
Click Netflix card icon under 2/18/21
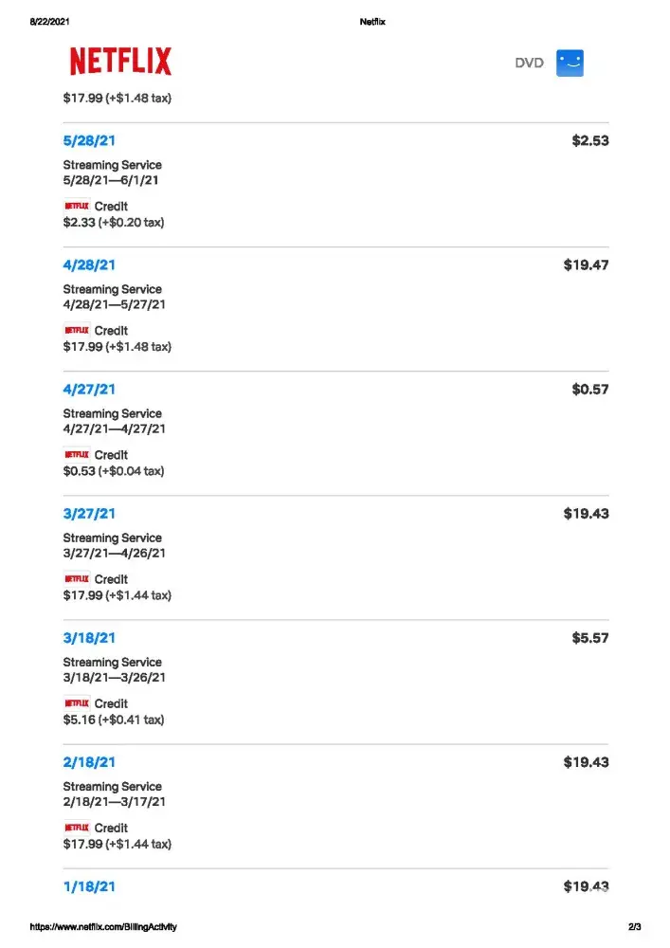(x=77, y=827)
